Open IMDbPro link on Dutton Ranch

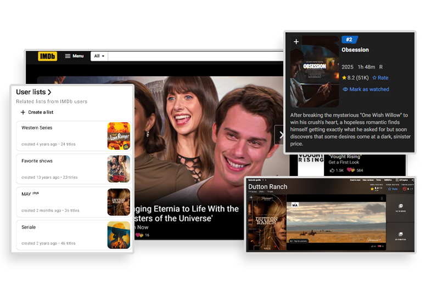pos(388,180)
